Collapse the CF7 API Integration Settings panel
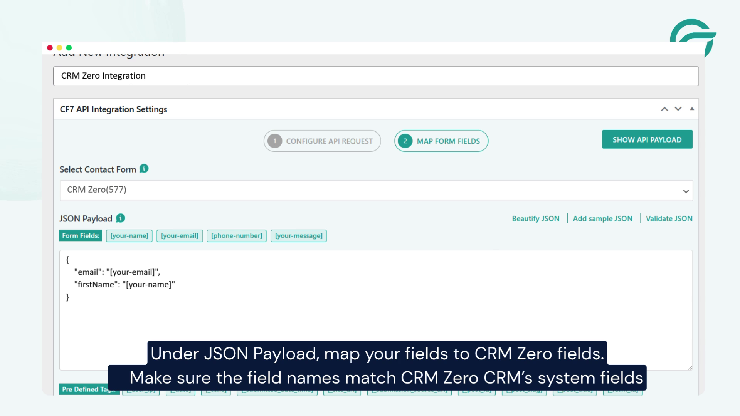 pyautogui.click(x=692, y=109)
